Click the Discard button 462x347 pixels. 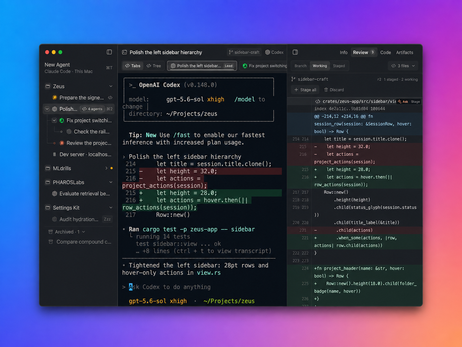point(334,90)
